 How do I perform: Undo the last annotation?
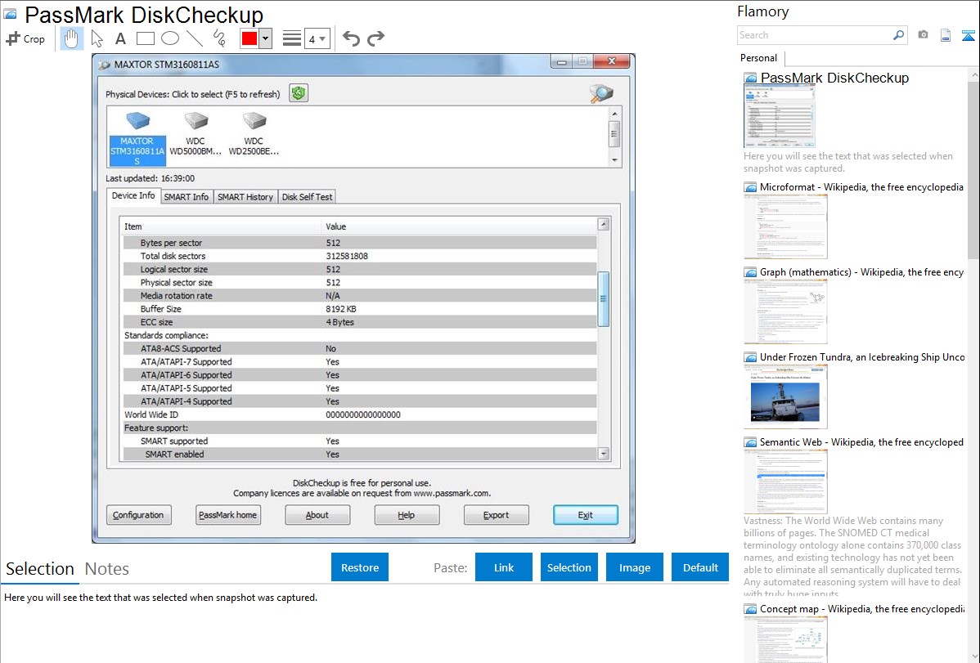tap(351, 38)
